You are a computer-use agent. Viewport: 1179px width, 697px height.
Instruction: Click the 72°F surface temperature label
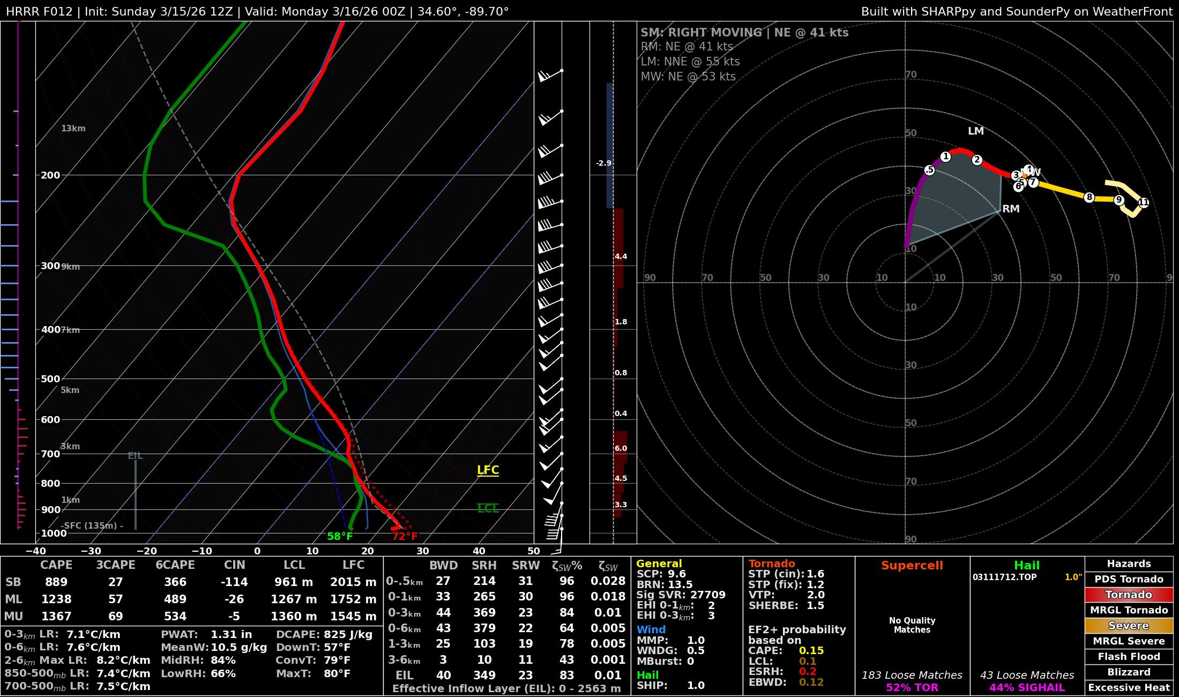[x=405, y=536]
